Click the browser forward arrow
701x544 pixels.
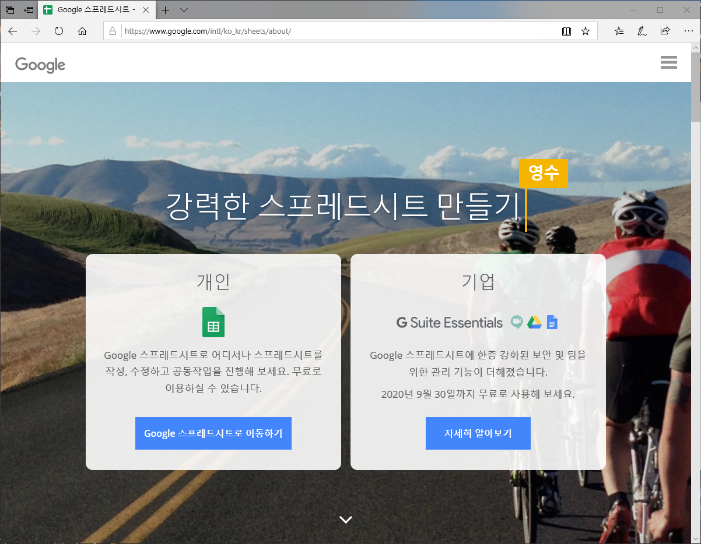[36, 31]
